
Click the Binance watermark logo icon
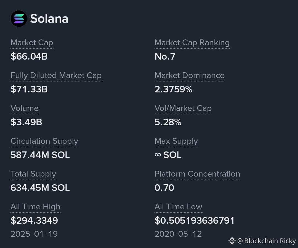(x=232, y=241)
